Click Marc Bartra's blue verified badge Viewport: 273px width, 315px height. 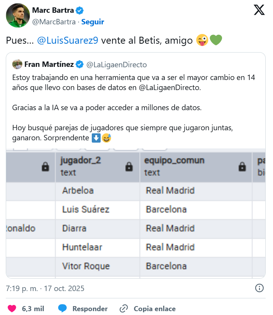pos(80,10)
